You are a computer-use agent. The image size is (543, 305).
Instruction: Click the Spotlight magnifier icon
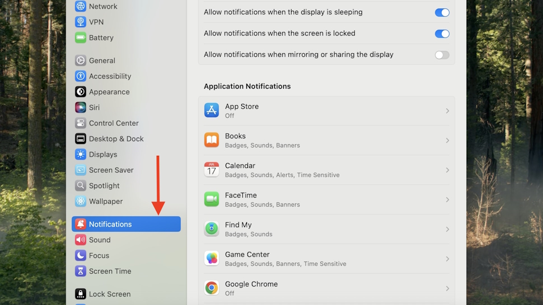coord(81,185)
